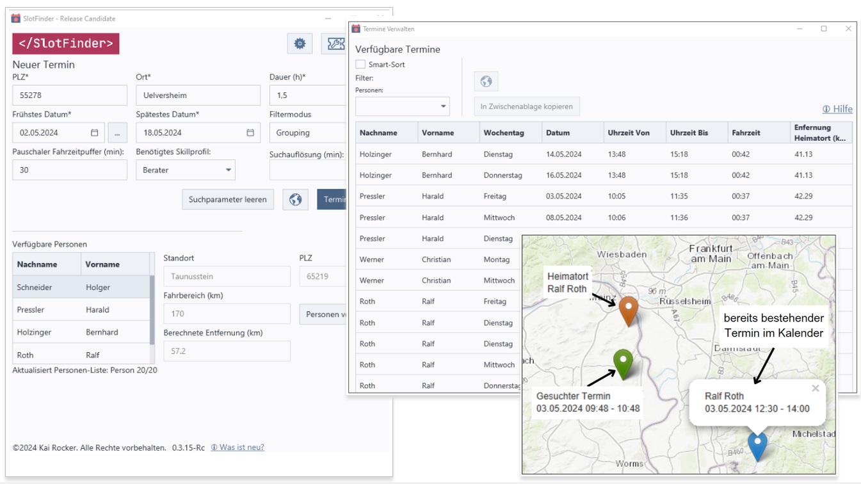Screen dimensions: 861x484
Task: Click the SlotFinder logo
Action: click(x=66, y=44)
